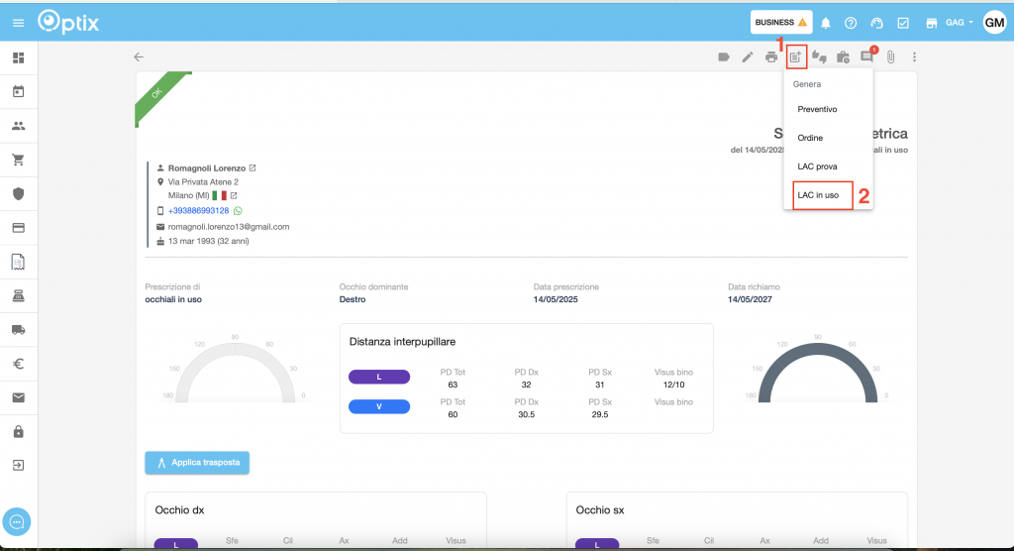Click the pencil edit icon

coord(748,57)
